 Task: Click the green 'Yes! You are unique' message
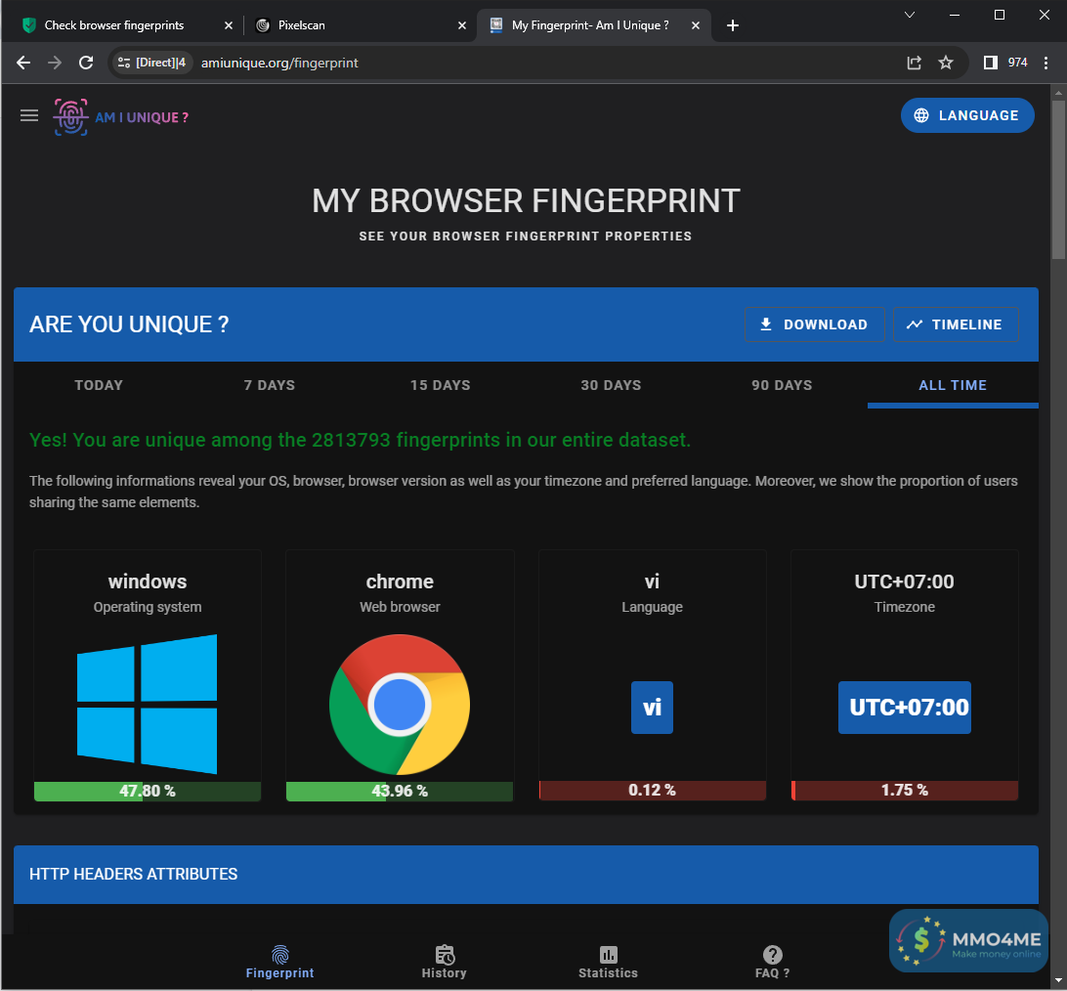coord(360,440)
